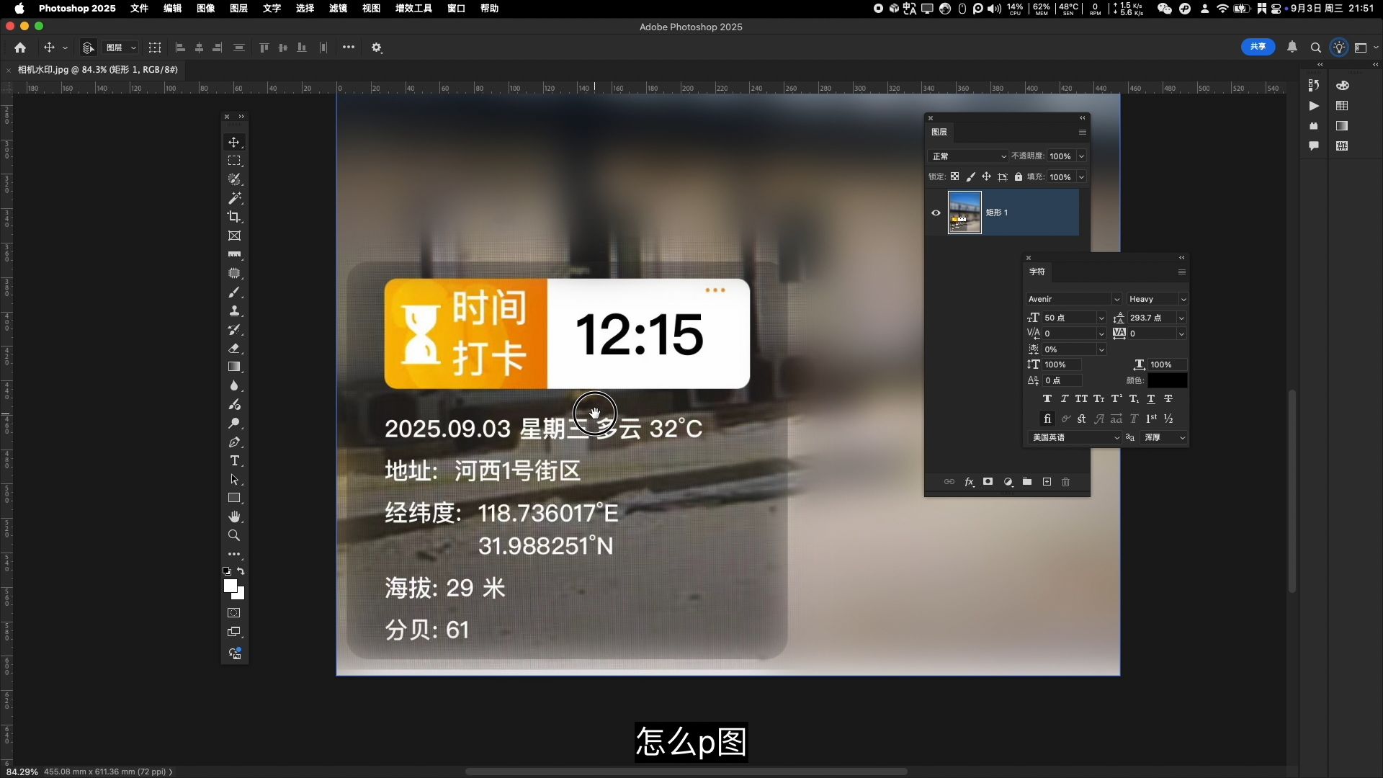Toggle underline style in Character panel
The height and width of the screenshot is (778, 1383).
[x=1151, y=398]
